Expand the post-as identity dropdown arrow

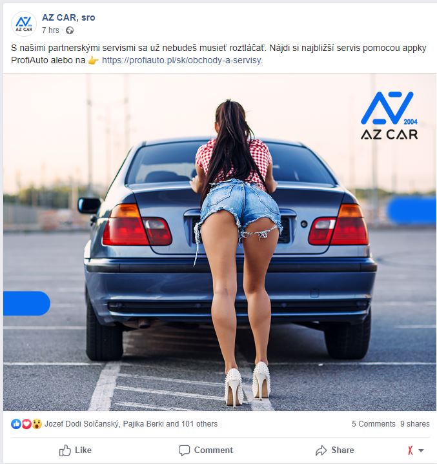pyautogui.click(x=421, y=450)
